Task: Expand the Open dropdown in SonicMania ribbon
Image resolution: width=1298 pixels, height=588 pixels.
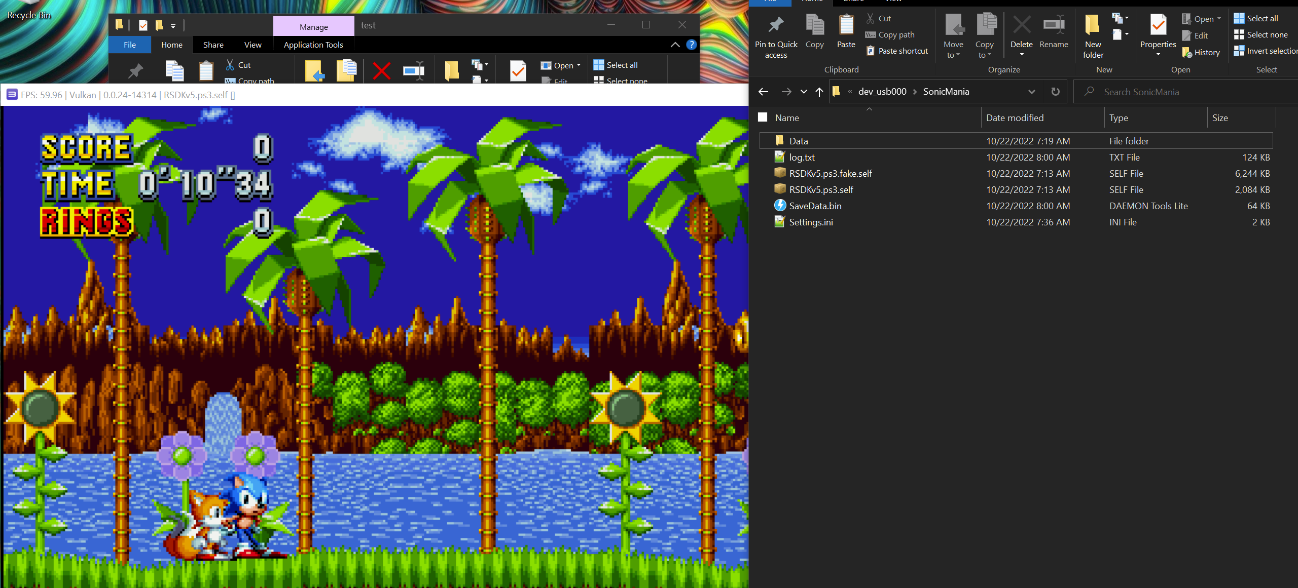Action: (x=1219, y=19)
